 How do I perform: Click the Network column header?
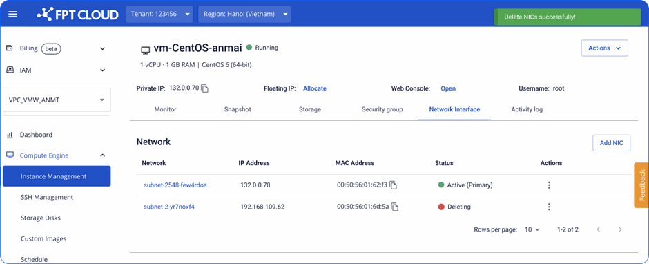[153, 163]
